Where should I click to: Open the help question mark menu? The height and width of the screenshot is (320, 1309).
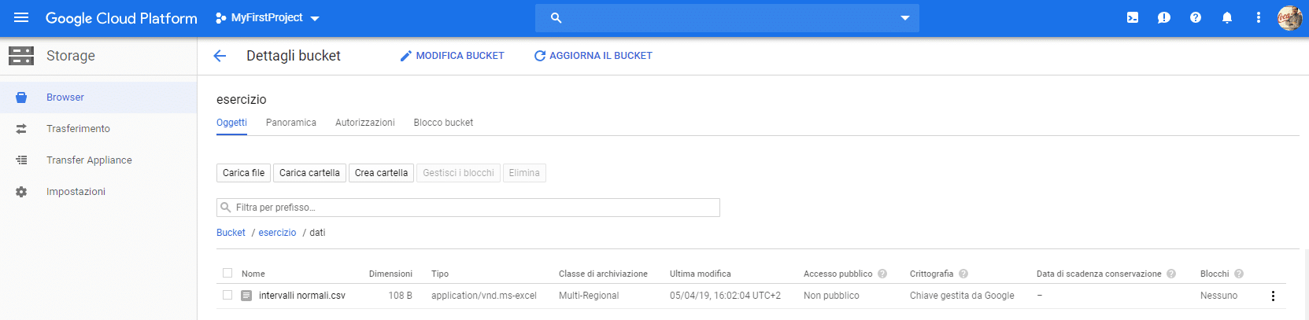pos(1196,17)
